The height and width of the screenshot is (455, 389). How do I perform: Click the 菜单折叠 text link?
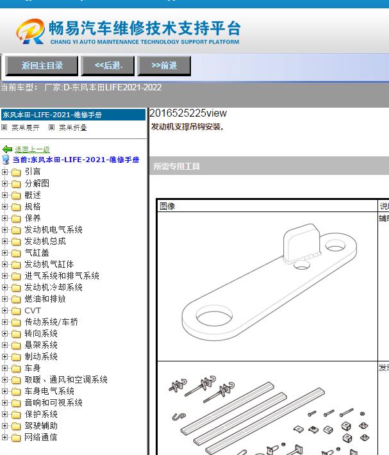tap(73, 128)
